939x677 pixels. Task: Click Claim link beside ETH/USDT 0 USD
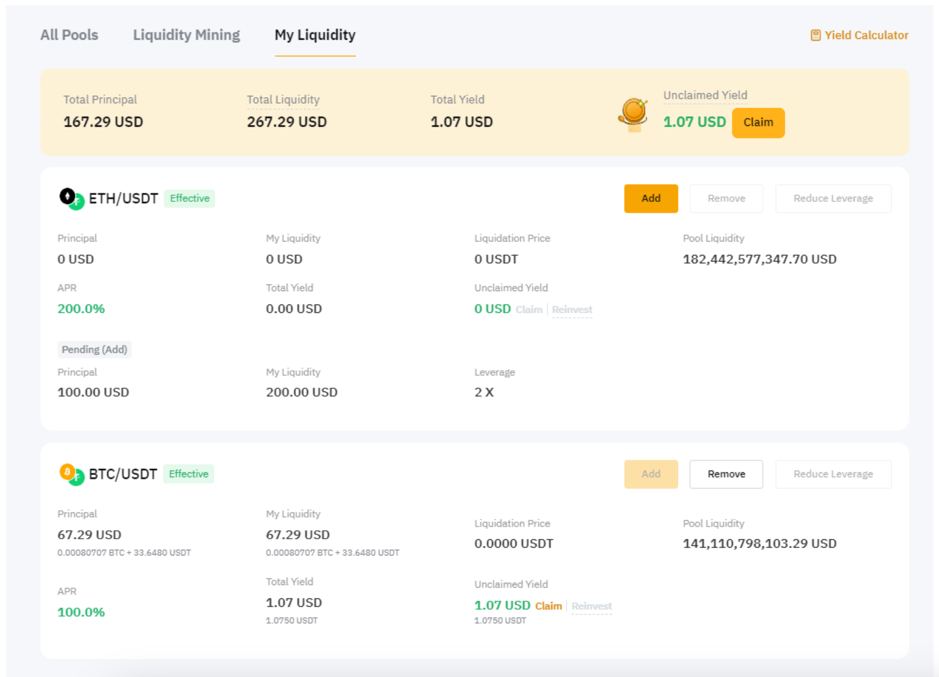(x=529, y=310)
